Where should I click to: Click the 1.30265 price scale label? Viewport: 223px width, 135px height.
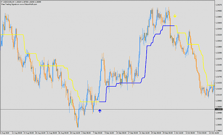point(219,119)
